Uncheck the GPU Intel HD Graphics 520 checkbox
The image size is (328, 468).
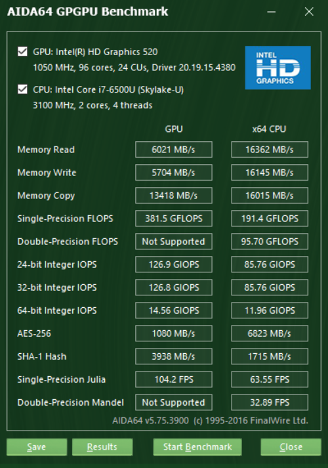pyautogui.click(x=23, y=52)
